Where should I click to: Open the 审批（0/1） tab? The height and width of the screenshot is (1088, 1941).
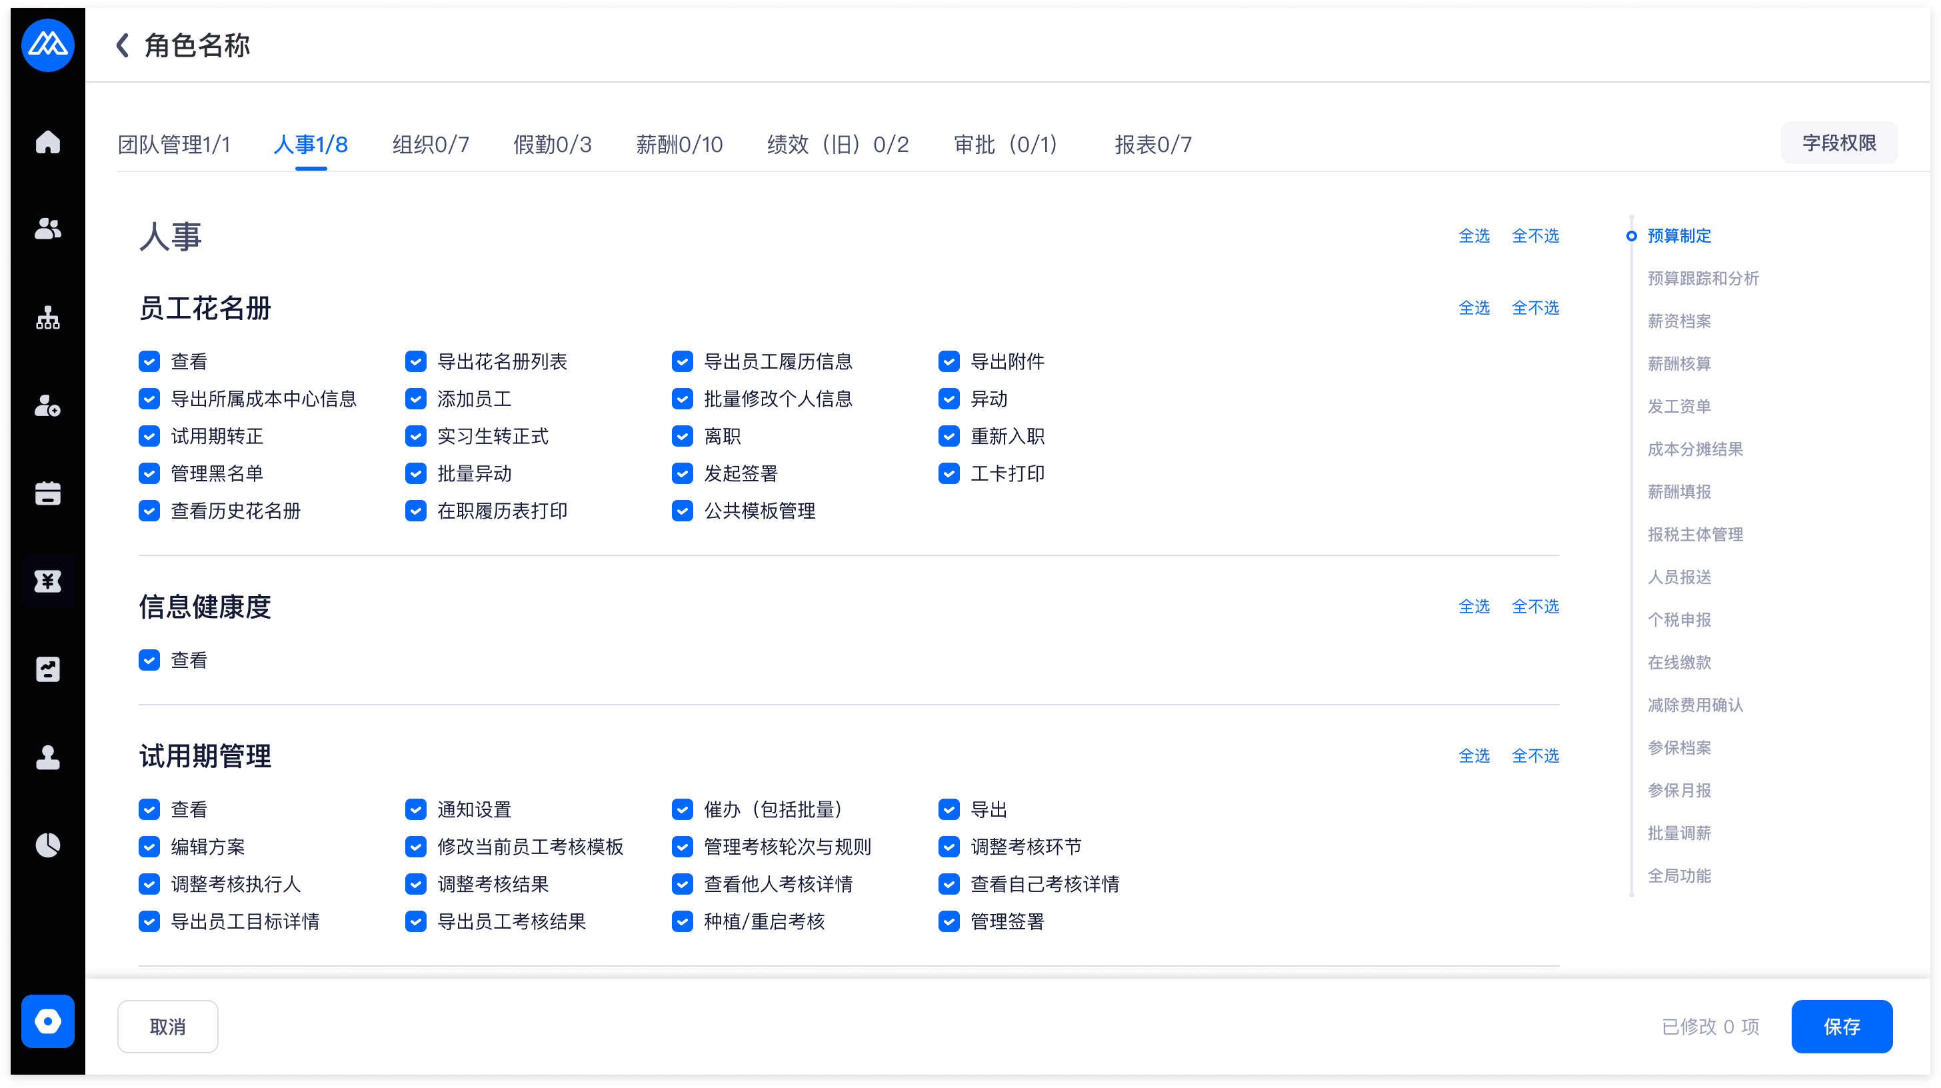1006,144
